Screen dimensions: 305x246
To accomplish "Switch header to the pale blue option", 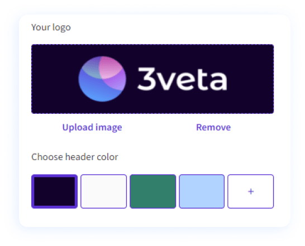I will point(202,191).
